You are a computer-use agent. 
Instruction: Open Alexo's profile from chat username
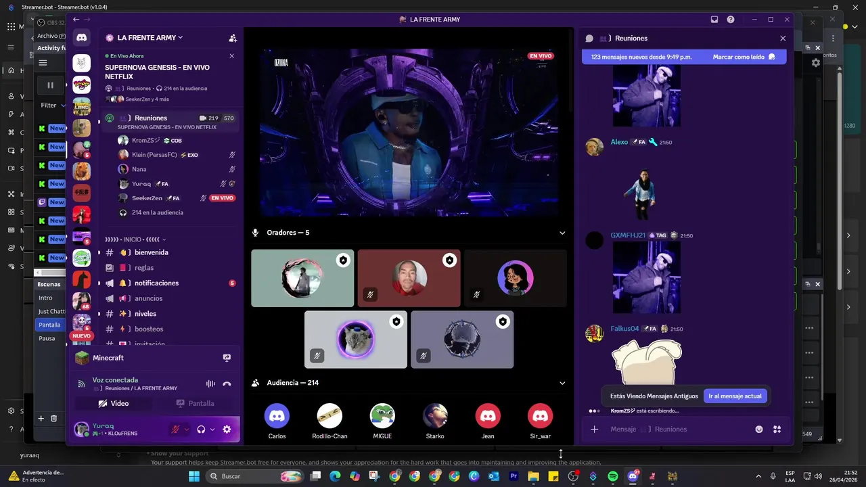tap(619, 142)
